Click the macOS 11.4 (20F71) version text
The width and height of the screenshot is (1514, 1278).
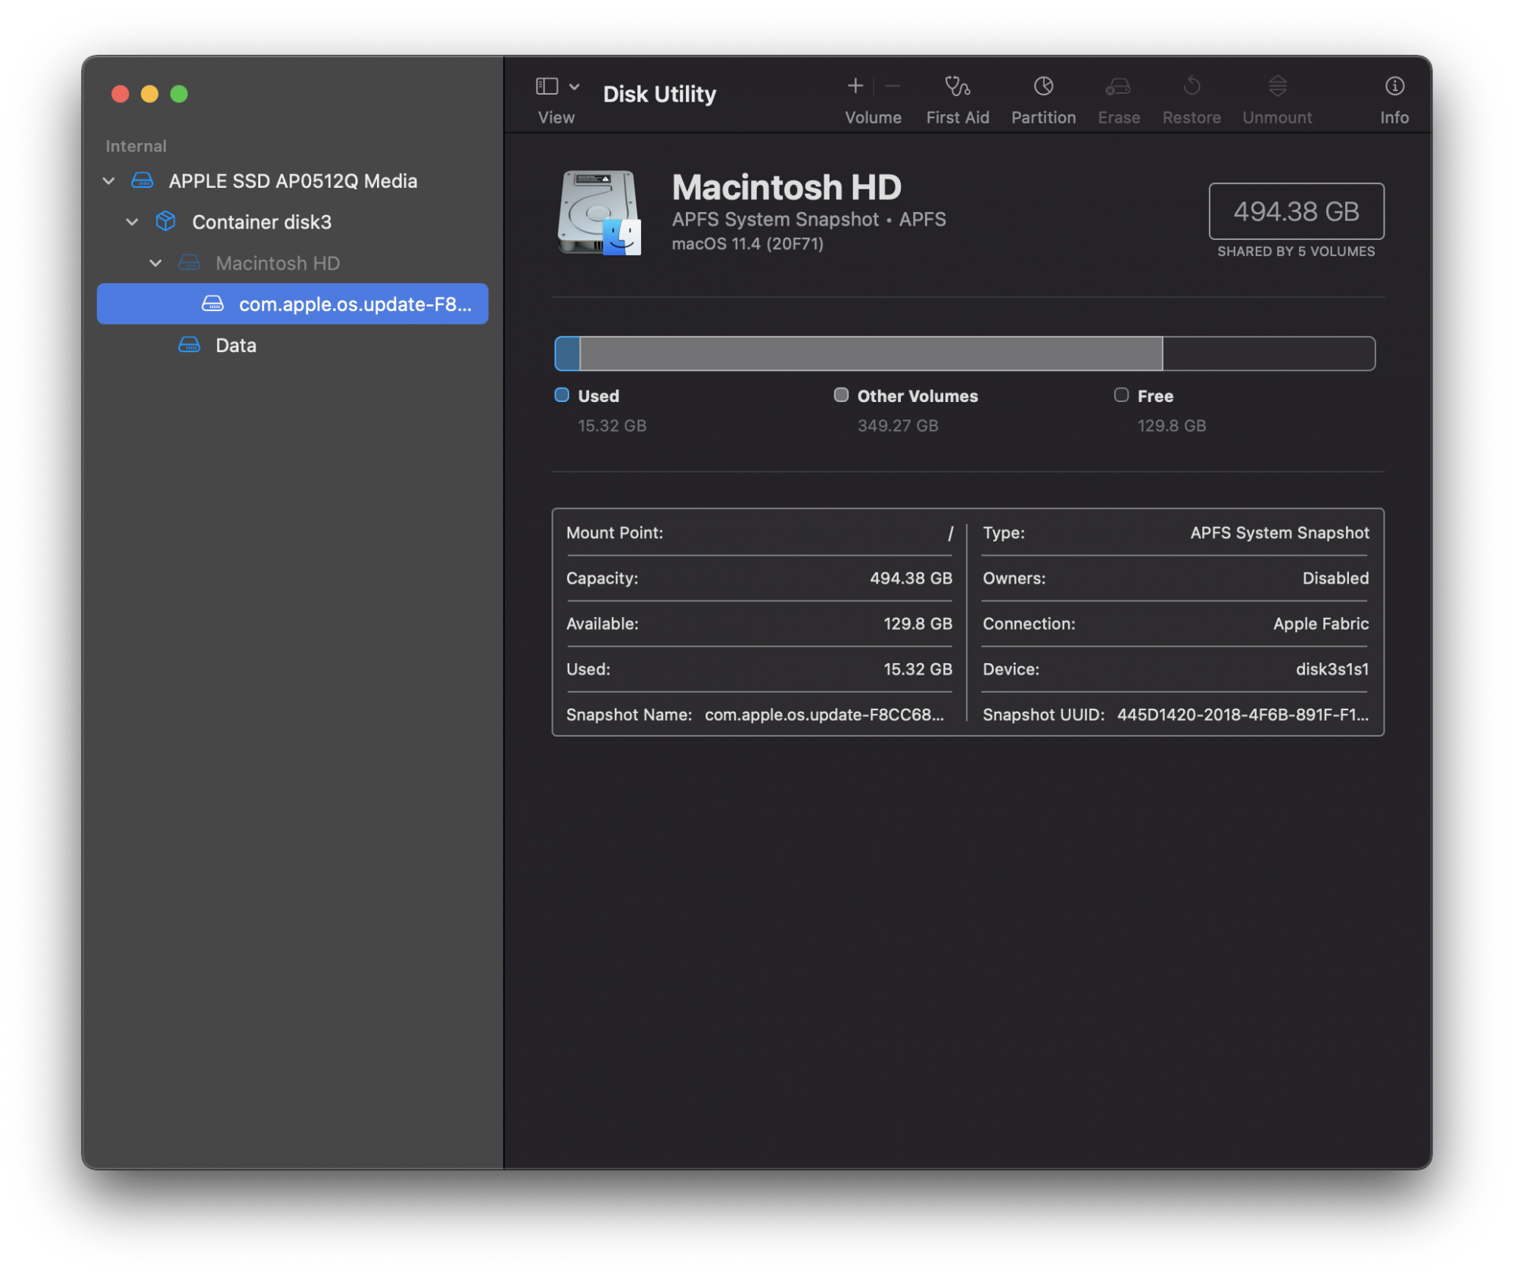(x=747, y=244)
